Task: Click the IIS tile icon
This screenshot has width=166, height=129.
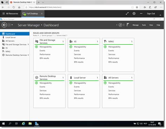Action: pyautogui.click(x=71, y=41)
